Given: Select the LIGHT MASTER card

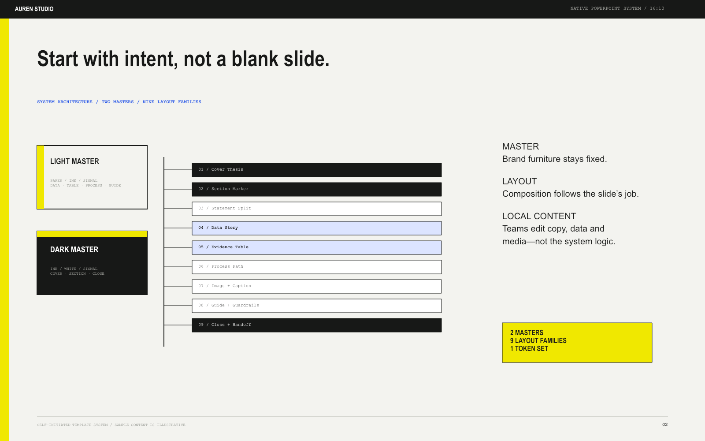Looking at the screenshot, I should pos(92,177).
